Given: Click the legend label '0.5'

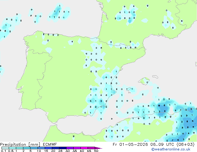Looking at the screenshot, I should click(11, 151).
